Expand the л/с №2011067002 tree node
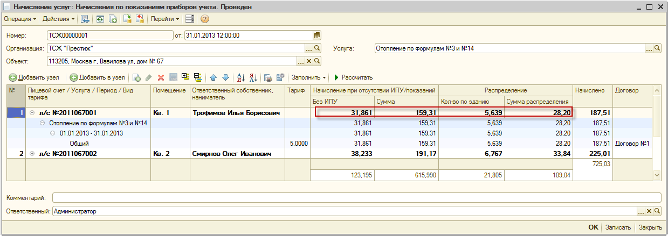Viewport: 668px width, 236px height. (32, 154)
